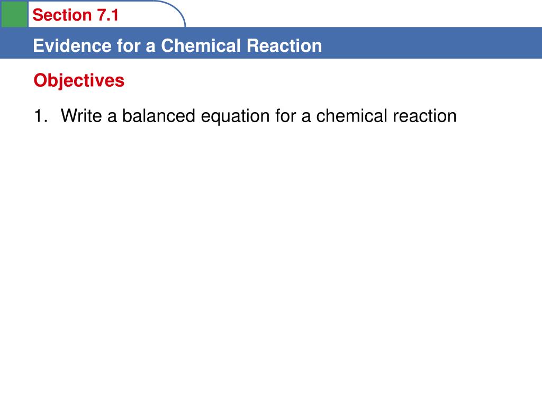Click the word "Write" in objective one
Screen dimensions: 542x406
coord(81,116)
